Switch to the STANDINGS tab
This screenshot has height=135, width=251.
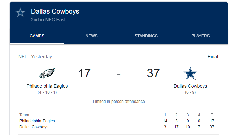[x=146, y=36]
